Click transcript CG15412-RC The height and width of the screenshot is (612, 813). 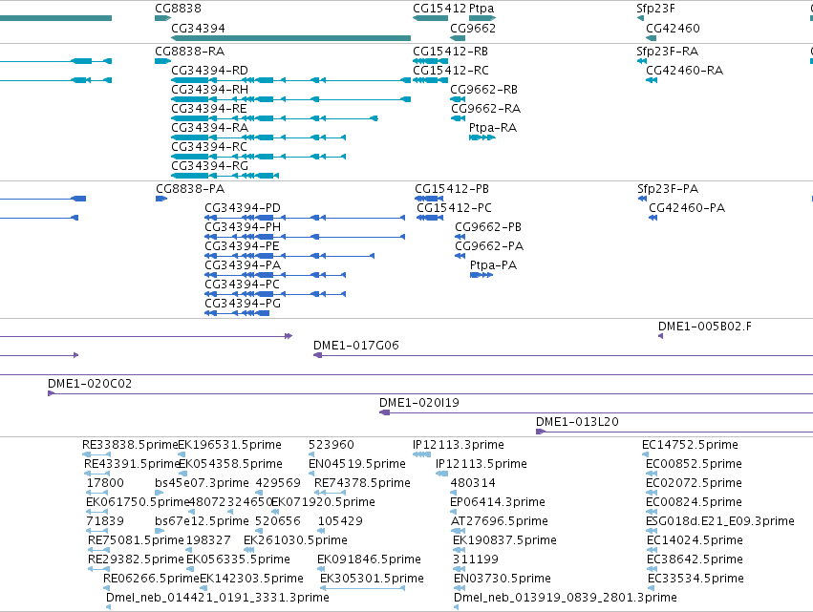(x=451, y=71)
